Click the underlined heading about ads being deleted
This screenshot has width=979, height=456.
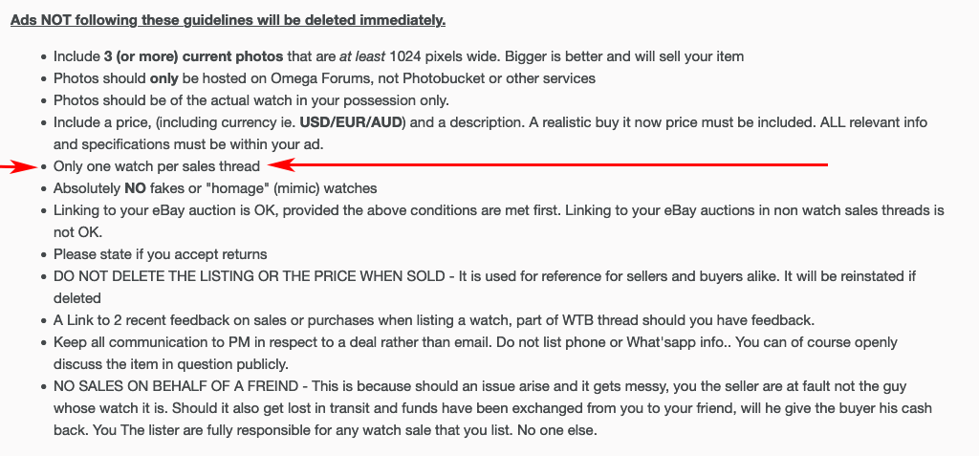[x=228, y=19]
